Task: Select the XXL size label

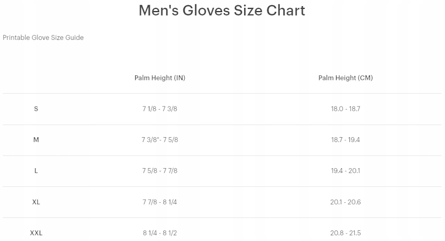Action: tap(36, 233)
